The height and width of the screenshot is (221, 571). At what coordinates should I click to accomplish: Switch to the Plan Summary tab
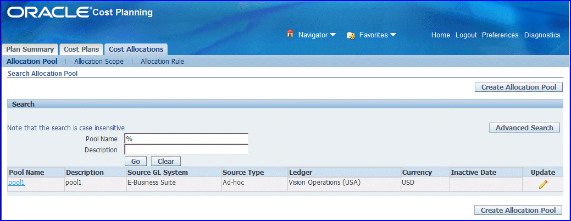click(30, 49)
